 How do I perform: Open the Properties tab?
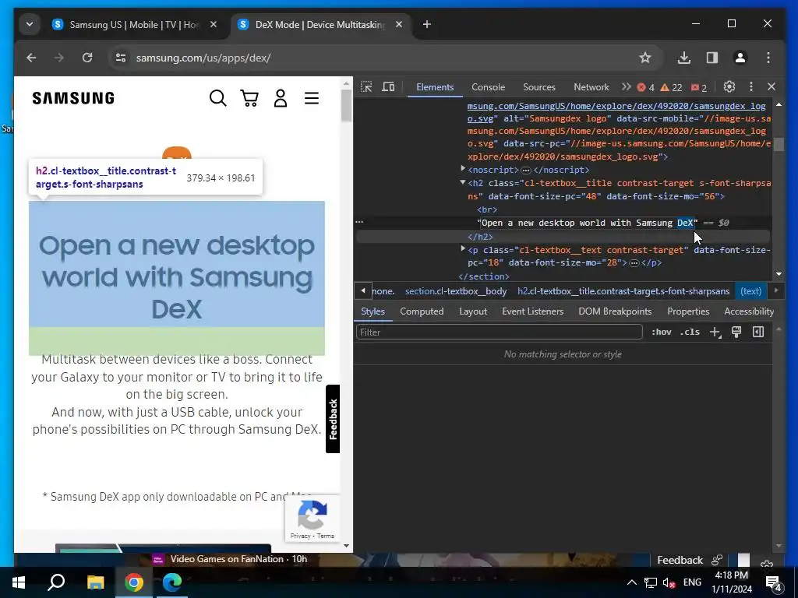pyautogui.click(x=688, y=311)
